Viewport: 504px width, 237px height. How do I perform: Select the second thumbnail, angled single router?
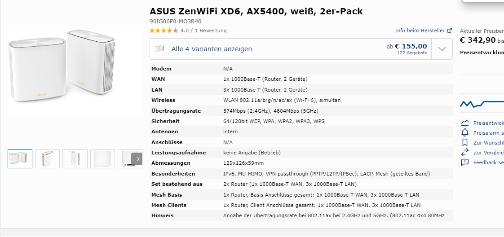(48, 159)
